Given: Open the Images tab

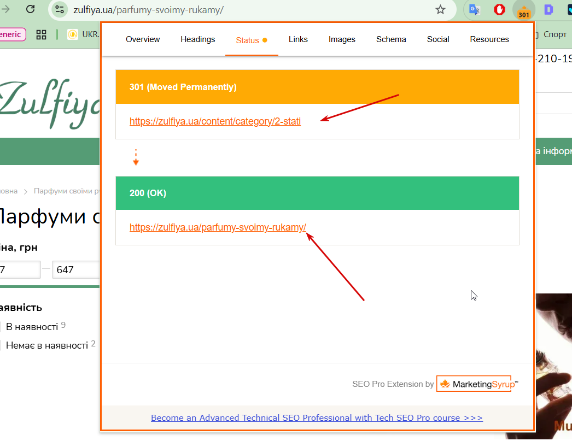Looking at the screenshot, I should pos(342,39).
